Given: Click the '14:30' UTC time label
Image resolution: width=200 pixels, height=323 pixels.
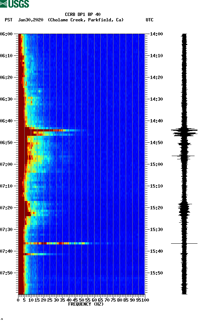Looking at the screenshot, I should click(156, 99).
